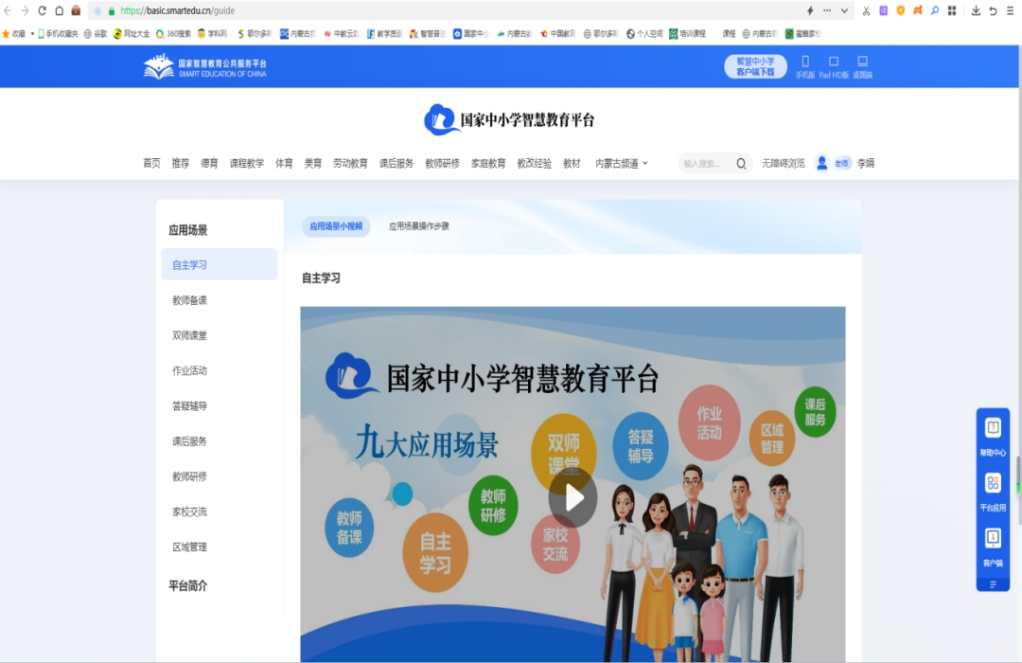Open the 手机收藏夹 bookmark
Screen dimensions: 1022x663
click(x=58, y=33)
